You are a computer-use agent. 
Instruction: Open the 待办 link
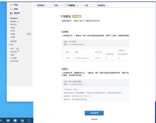click(x=12, y=49)
